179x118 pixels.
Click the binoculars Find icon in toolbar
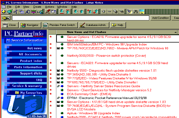[x=135, y=12]
